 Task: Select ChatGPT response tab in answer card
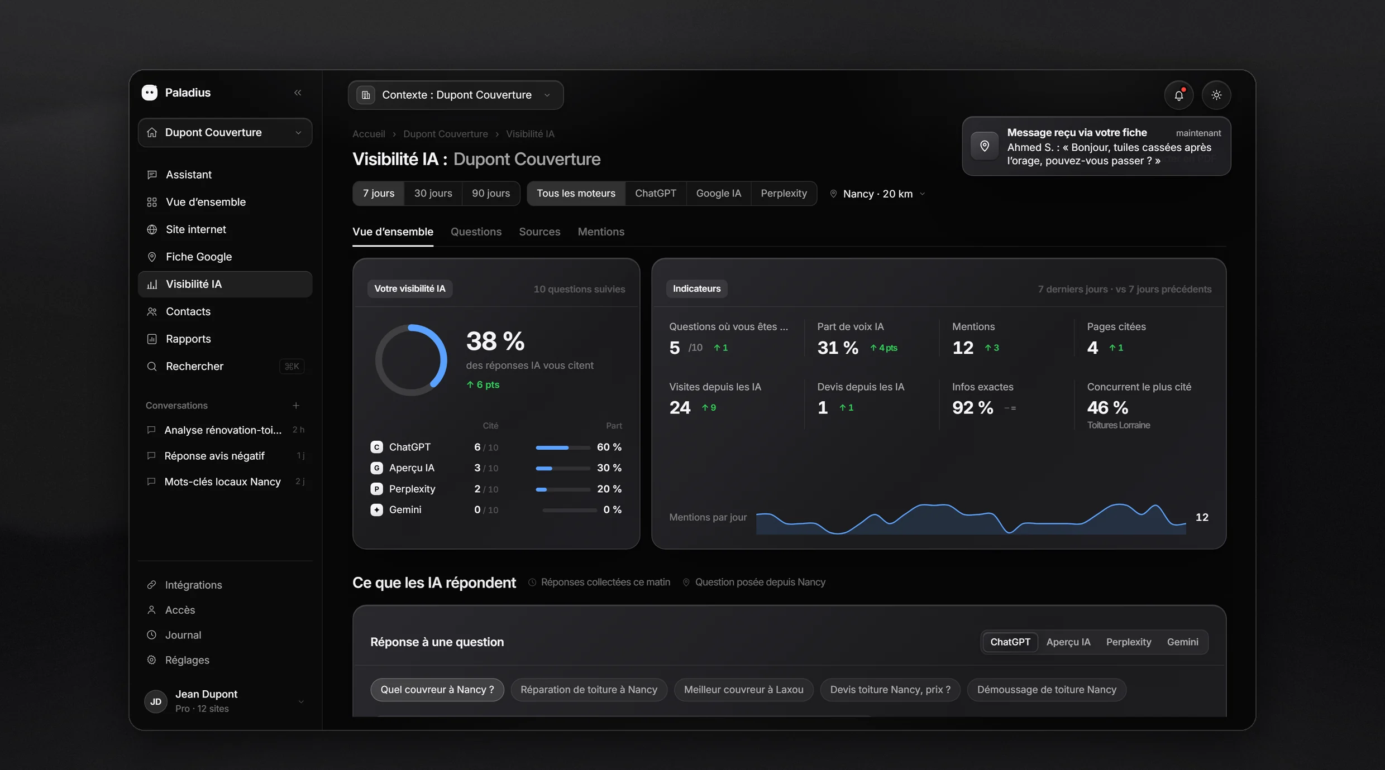click(1010, 642)
